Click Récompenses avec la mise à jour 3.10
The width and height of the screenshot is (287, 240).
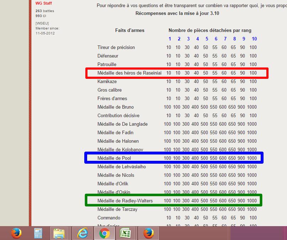tap(177, 13)
